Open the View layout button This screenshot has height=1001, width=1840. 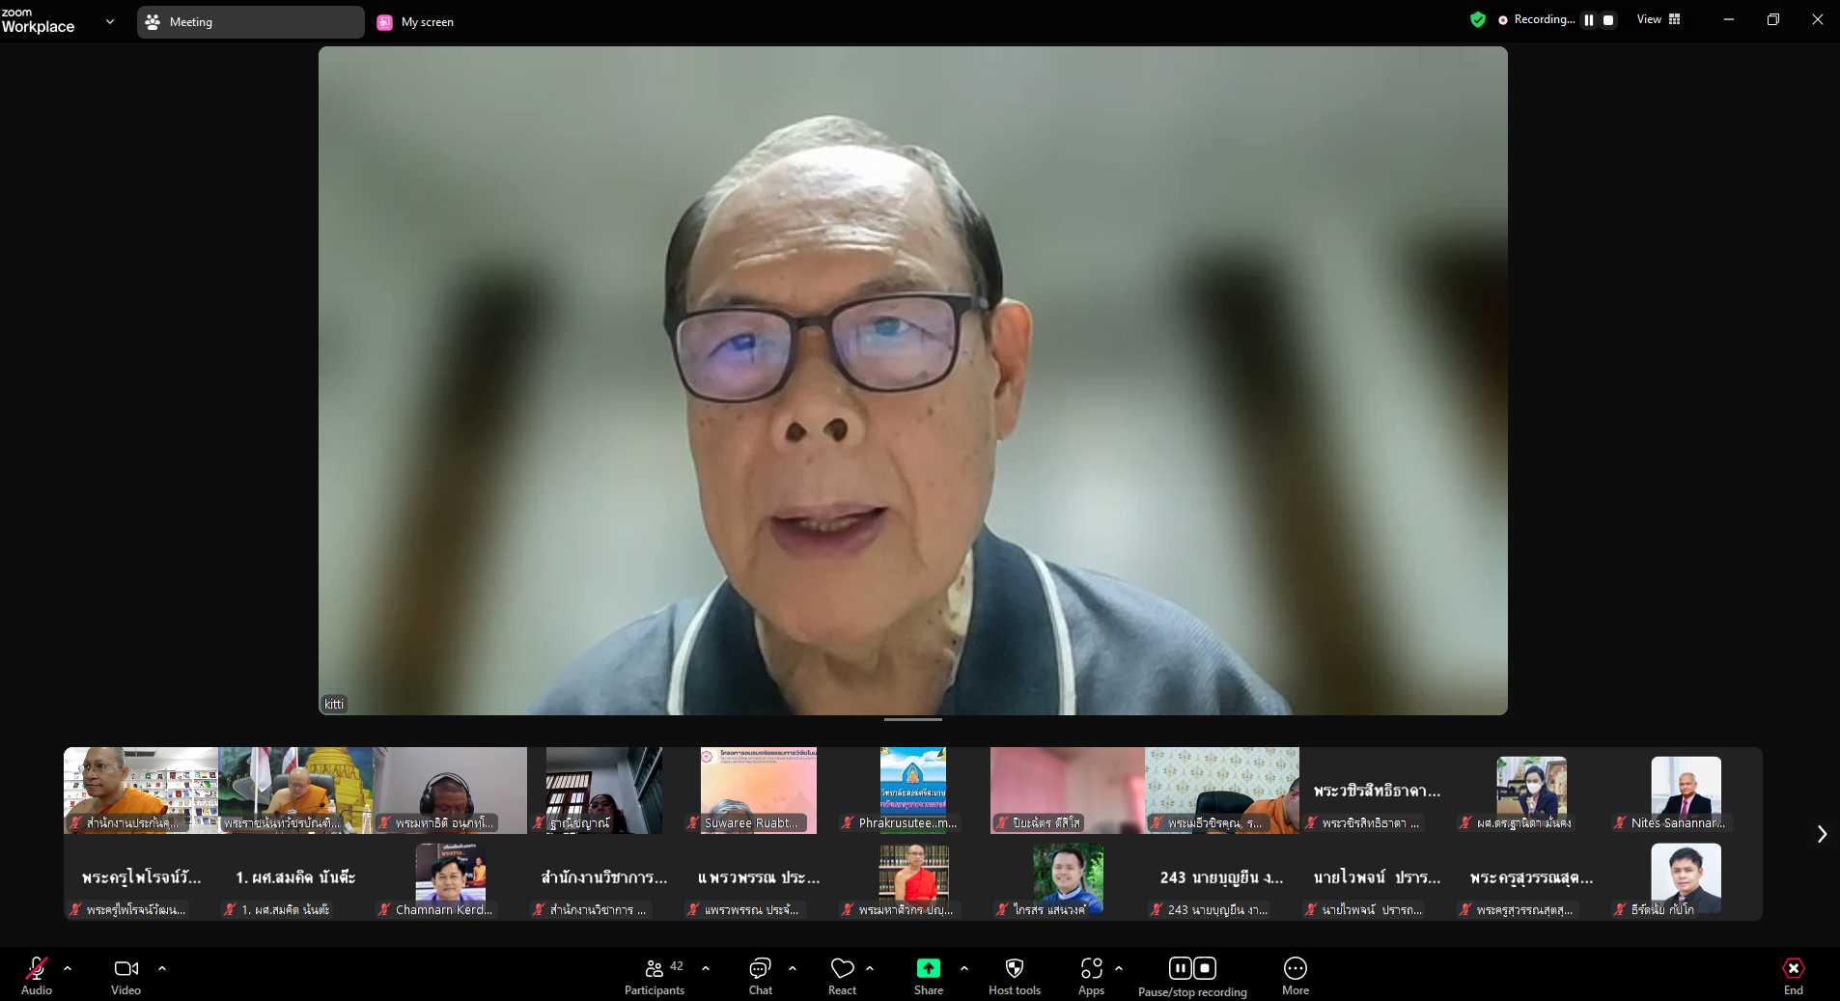[1659, 19]
